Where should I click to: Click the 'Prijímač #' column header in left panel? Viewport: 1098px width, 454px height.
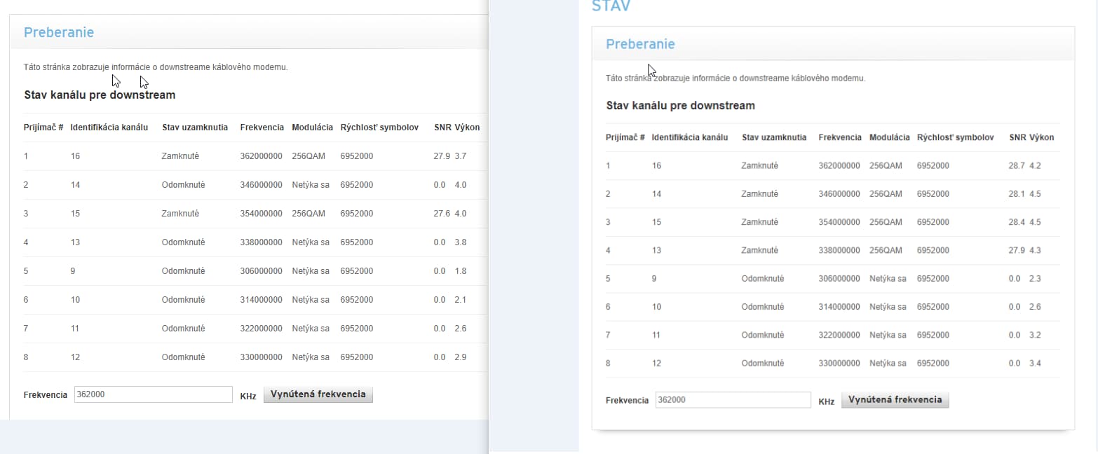(43, 128)
